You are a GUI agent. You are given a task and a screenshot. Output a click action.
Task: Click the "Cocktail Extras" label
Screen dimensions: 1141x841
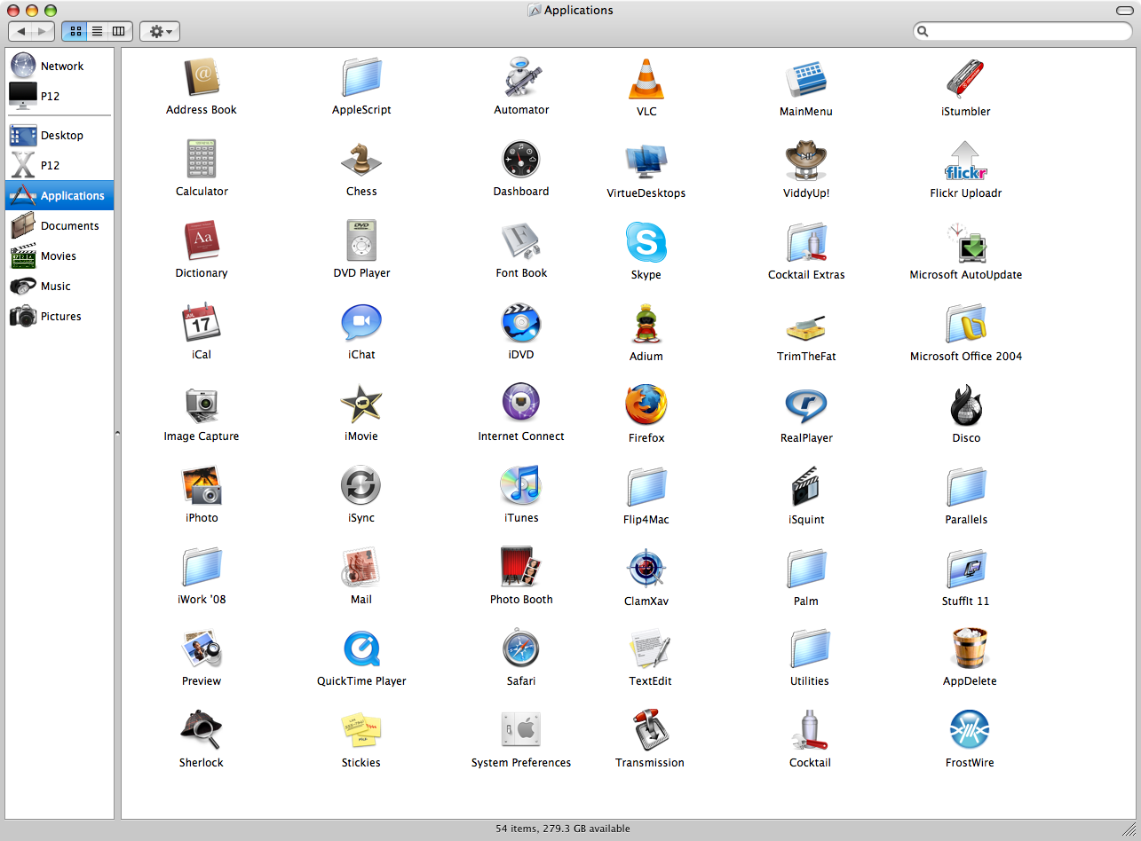point(806,275)
